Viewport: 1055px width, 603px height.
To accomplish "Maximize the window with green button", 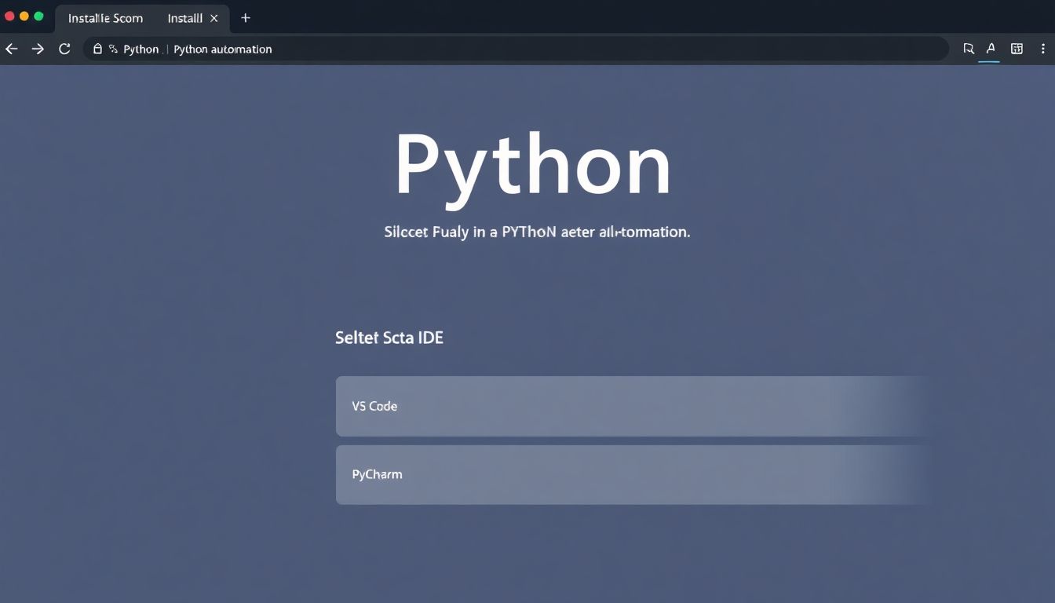I will pyautogui.click(x=38, y=16).
